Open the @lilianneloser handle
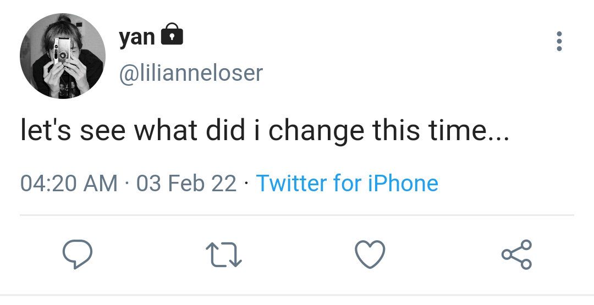The image size is (594, 305). (x=190, y=73)
